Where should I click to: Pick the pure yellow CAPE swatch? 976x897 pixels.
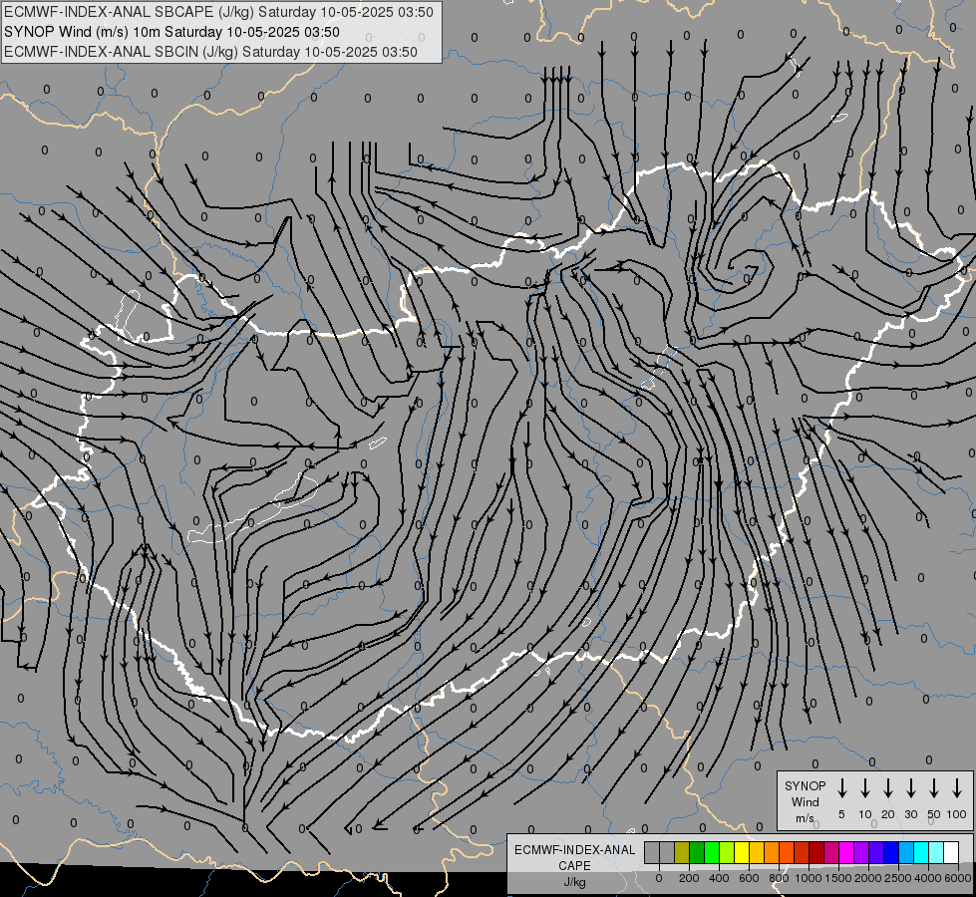[x=742, y=852]
